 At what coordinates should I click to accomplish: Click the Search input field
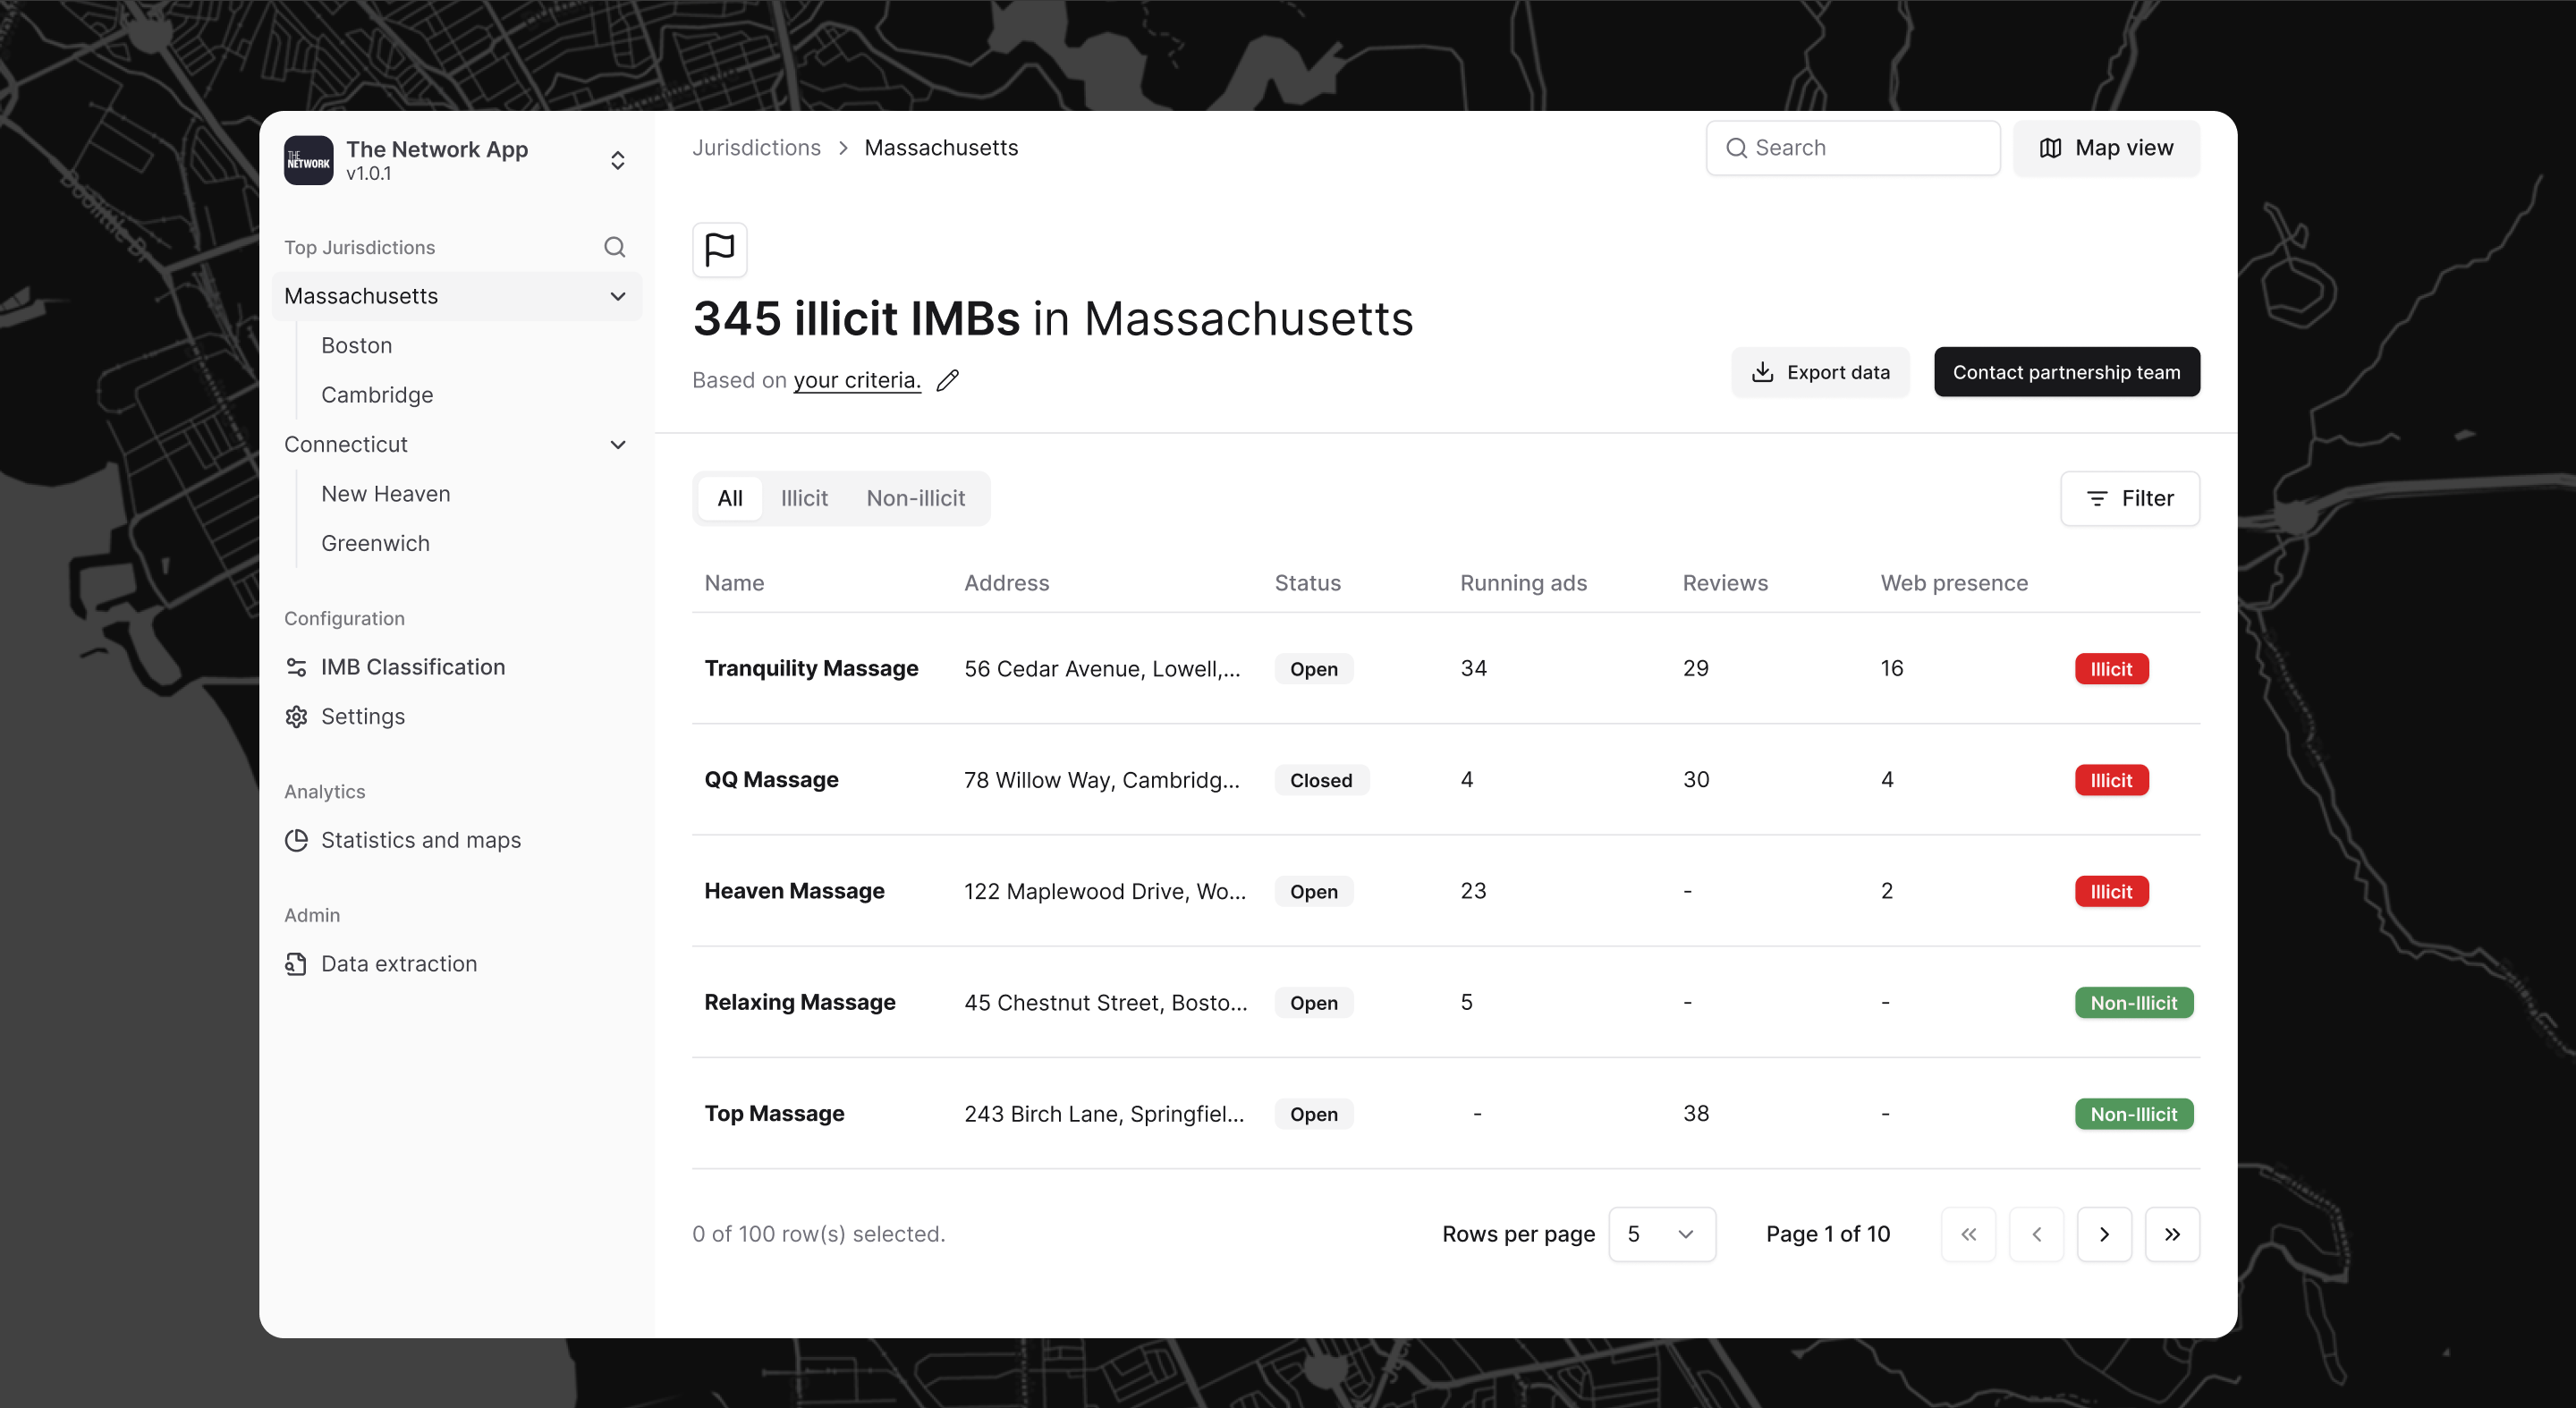(x=1852, y=148)
